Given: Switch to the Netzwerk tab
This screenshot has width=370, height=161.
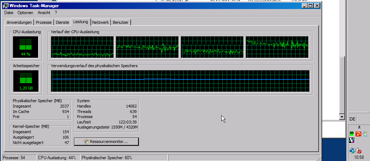Looking at the screenshot, I should click(x=100, y=22).
